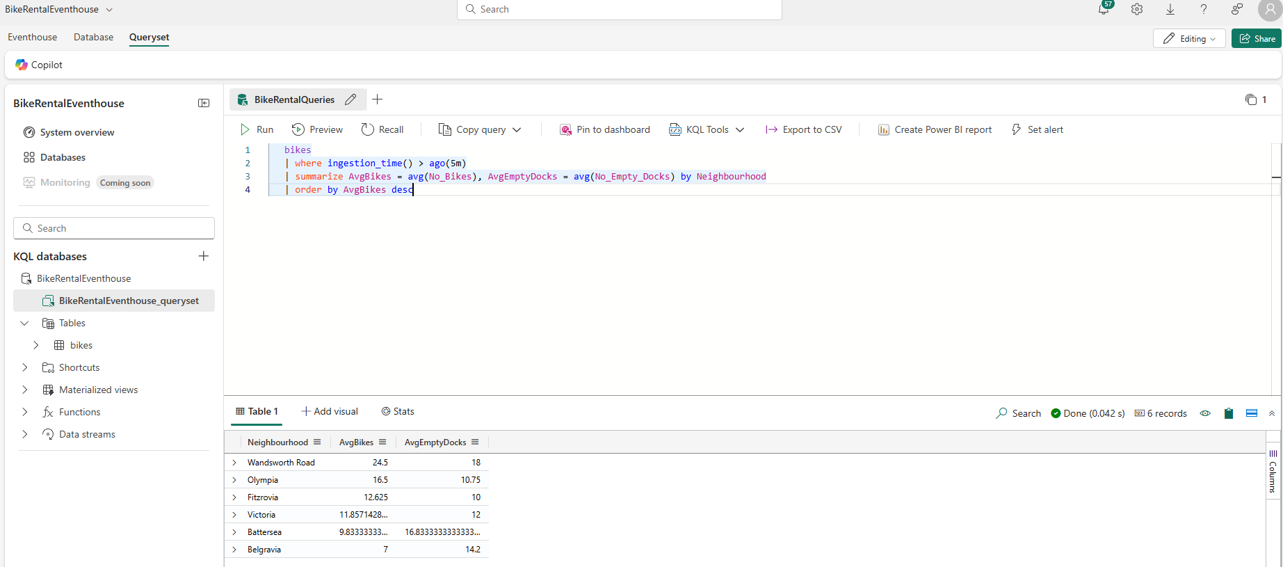The width and height of the screenshot is (1283, 567).
Task: Open the downloads arrow icon
Action: point(1170,9)
